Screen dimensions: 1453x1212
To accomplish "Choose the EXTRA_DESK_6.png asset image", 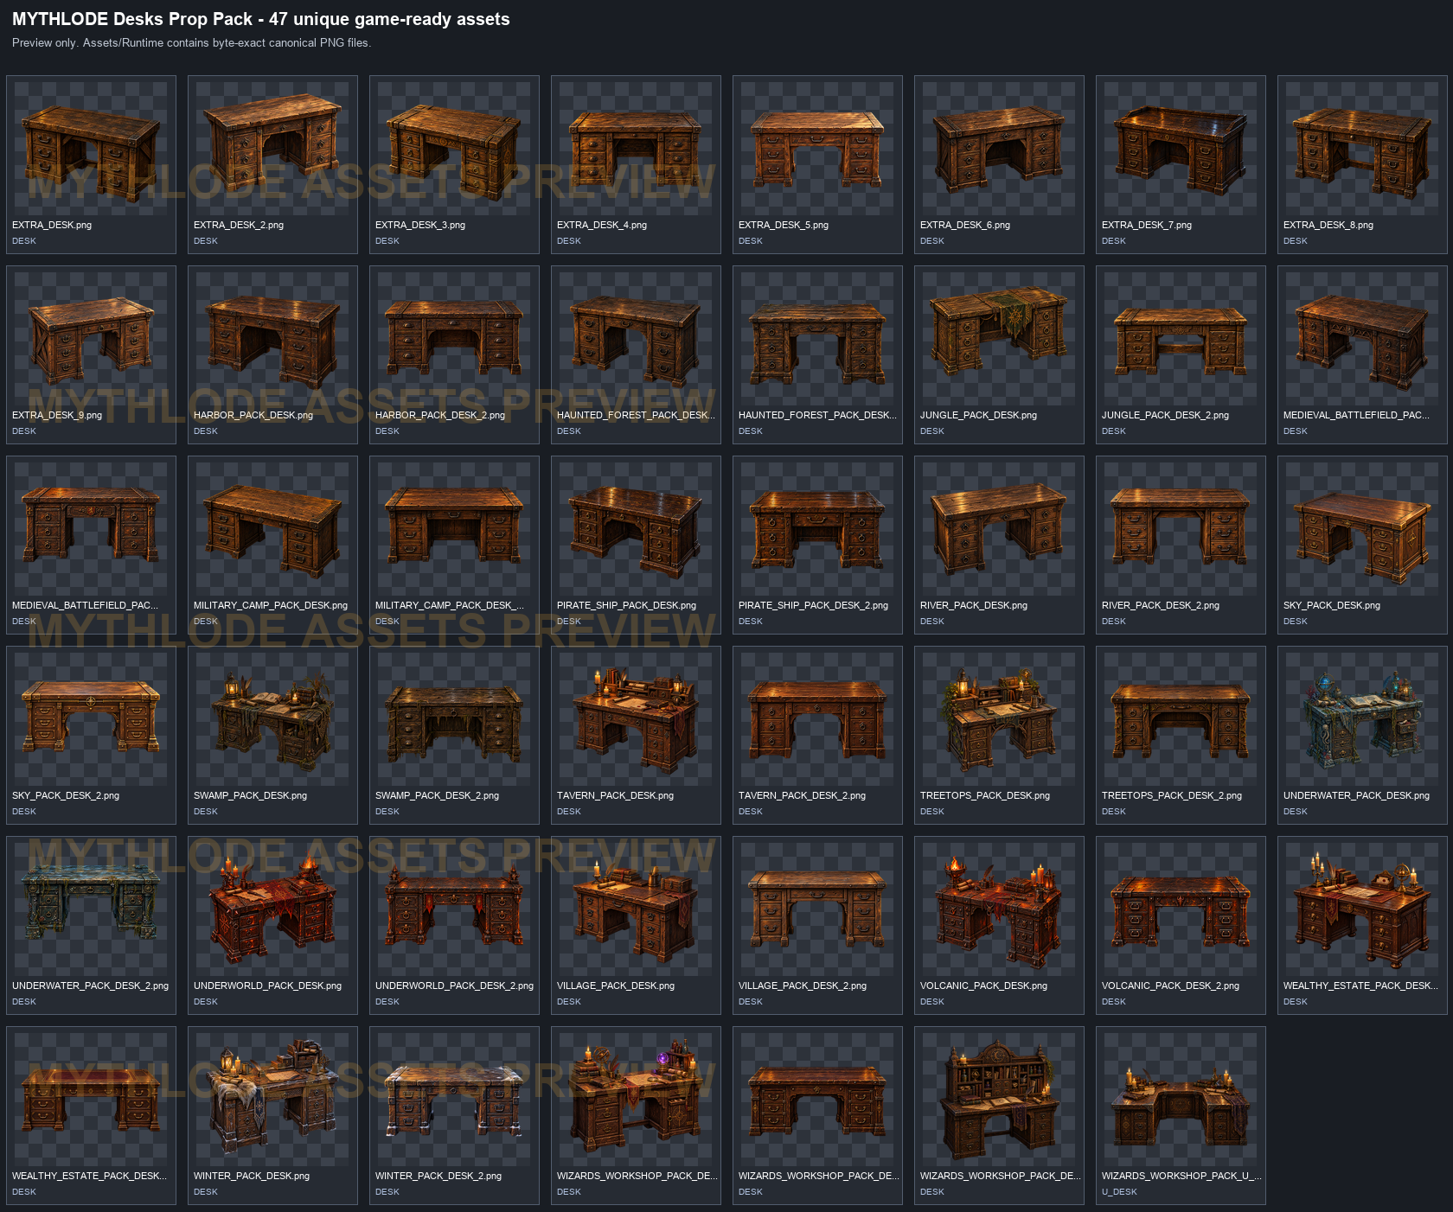I will [999, 149].
